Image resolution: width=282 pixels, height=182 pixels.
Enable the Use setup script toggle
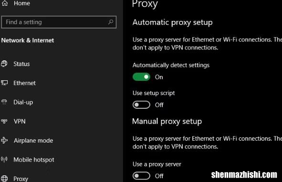pyautogui.click(x=141, y=105)
